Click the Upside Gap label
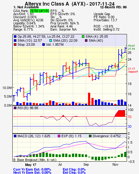The width and height of the screenshot is (139, 174). tap(102, 14)
